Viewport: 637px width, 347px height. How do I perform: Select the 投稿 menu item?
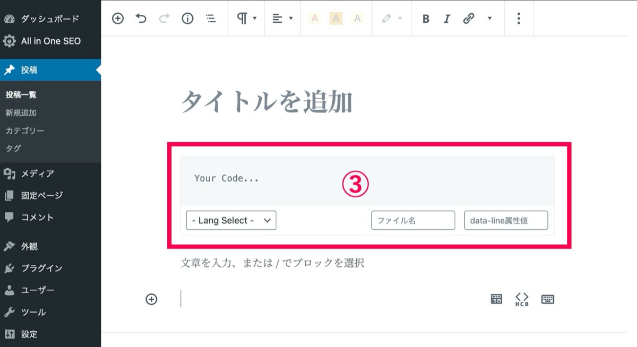(50, 70)
